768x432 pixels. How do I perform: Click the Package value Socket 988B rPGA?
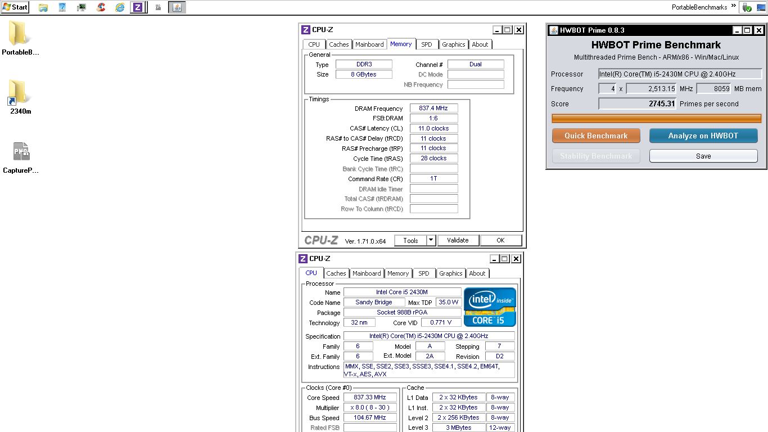[x=402, y=313]
